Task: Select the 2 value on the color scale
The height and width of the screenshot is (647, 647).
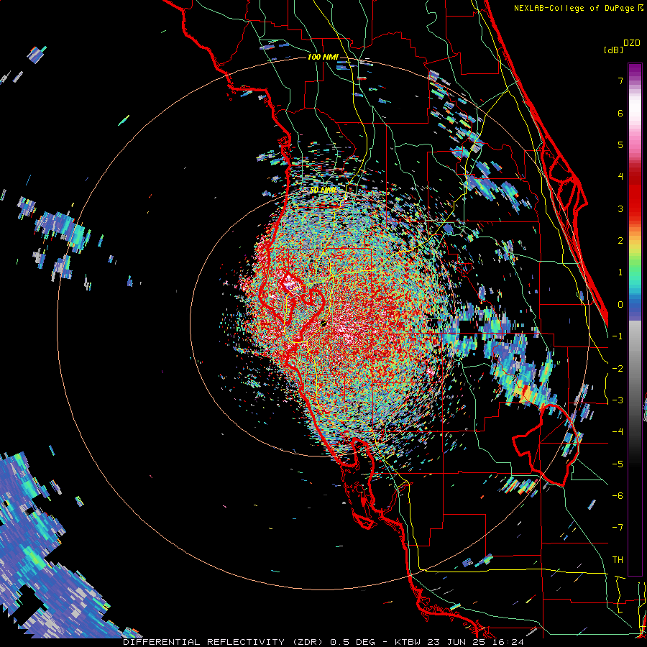Action: (620, 241)
